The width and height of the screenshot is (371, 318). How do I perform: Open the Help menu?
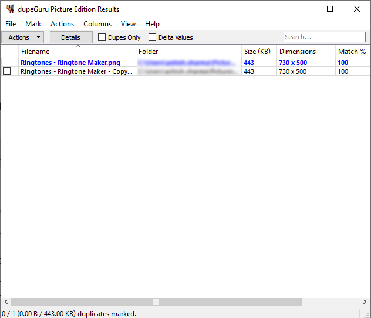coord(152,24)
